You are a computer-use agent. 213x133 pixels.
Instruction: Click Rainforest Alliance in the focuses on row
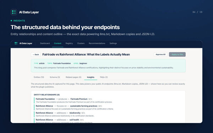[x=44, y=106]
